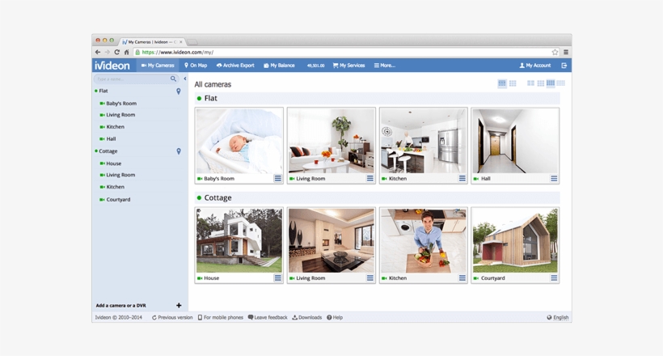Image resolution: width=663 pixels, height=356 pixels.
Task: Click the logout icon in header
Action: (x=564, y=66)
